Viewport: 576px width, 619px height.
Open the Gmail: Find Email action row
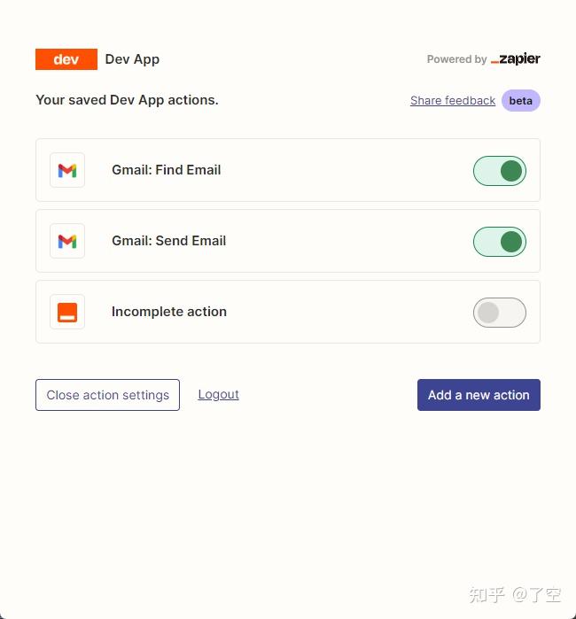[x=288, y=170]
